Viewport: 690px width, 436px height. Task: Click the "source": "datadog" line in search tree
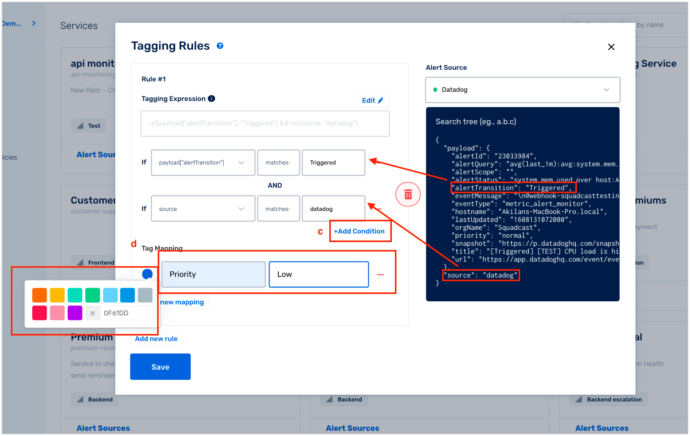pyautogui.click(x=480, y=275)
